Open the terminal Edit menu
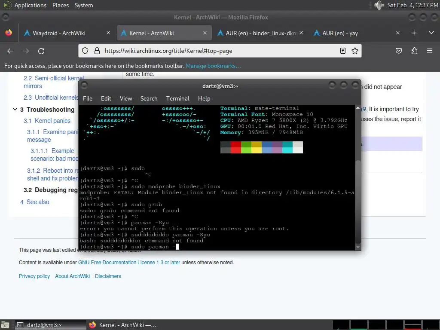Viewport: 440px width, 330px height. 106,98
